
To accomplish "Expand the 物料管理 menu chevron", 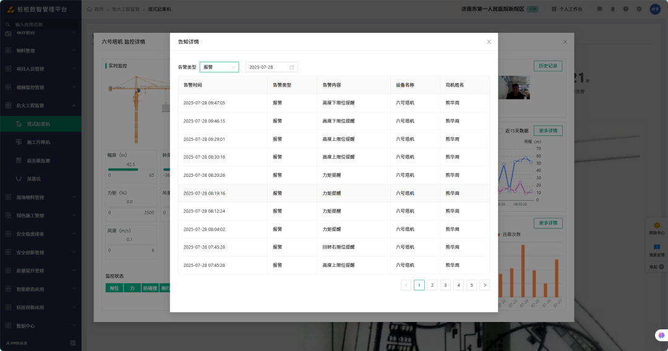I will (x=74, y=51).
